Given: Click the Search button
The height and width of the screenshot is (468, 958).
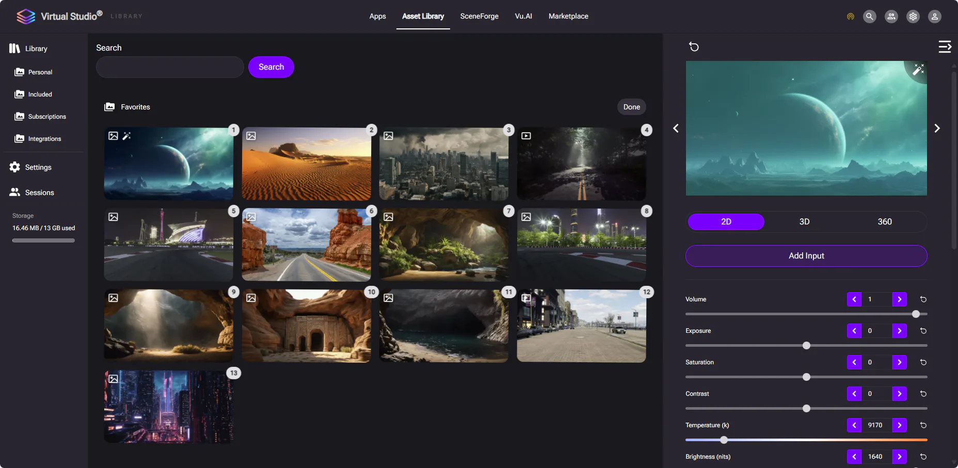Looking at the screenshot, I should coord(271,67).
